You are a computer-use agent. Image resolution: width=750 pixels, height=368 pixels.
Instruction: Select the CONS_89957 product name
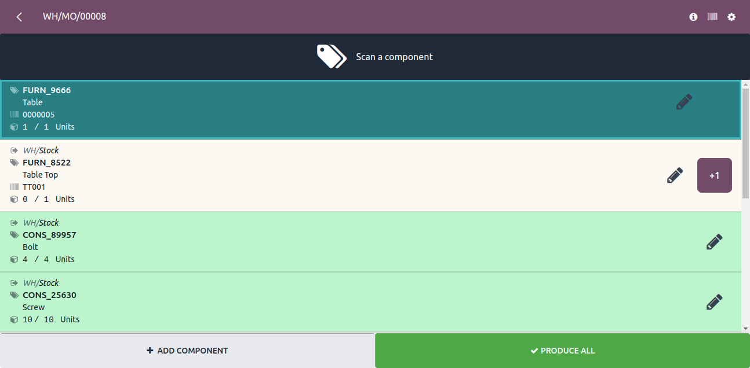coord(49,235)
